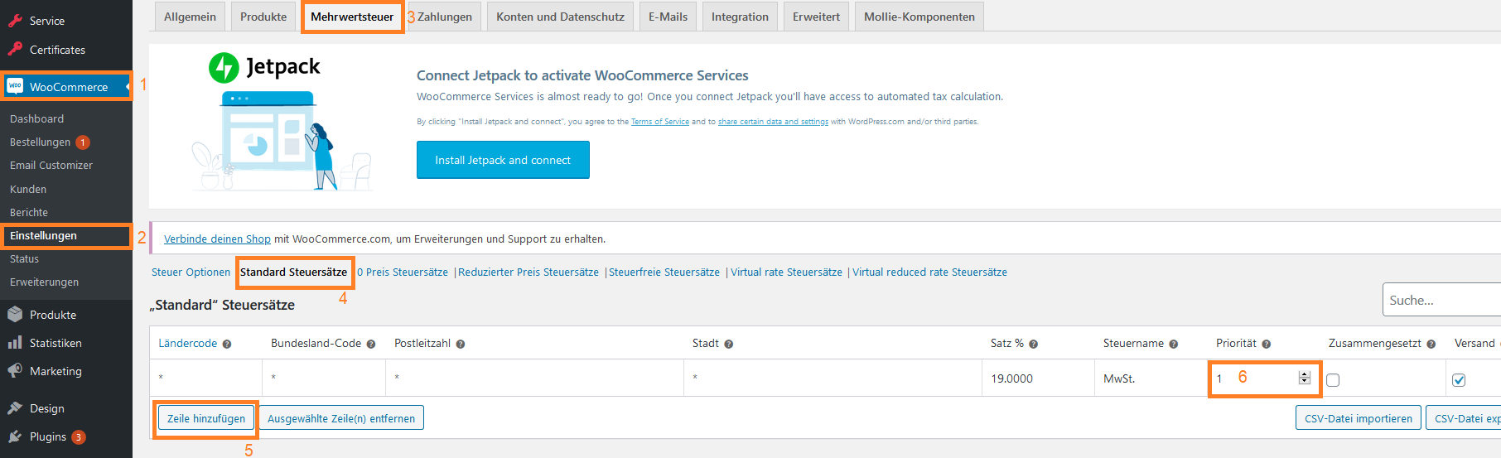The image size is (1501, 458).
Task: Open Plugins plug icon in sidebar
Action: coord(15,436)
